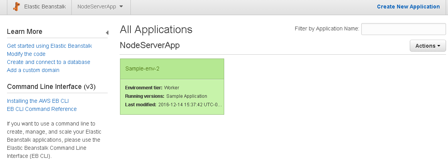Screen dimensions: 448x159
Task: Open the Add a custom domain link
Action: click(33, 70)
